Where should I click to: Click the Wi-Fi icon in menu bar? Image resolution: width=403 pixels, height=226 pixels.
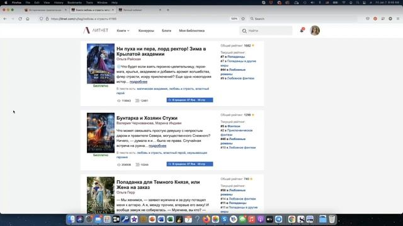[344, 3]
